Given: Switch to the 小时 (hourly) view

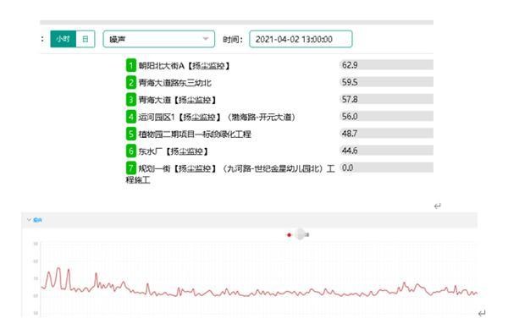Looking at the screenshot, I should tap(63, 39).
